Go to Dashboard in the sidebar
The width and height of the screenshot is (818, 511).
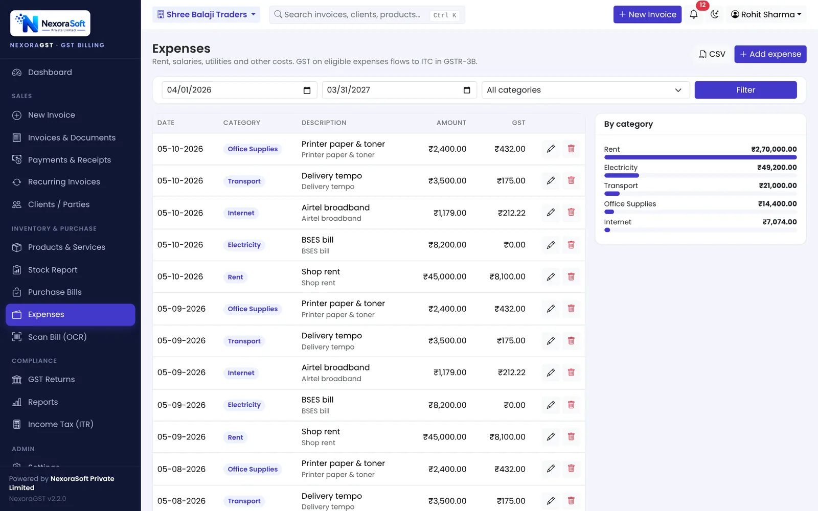click(71, 72)
